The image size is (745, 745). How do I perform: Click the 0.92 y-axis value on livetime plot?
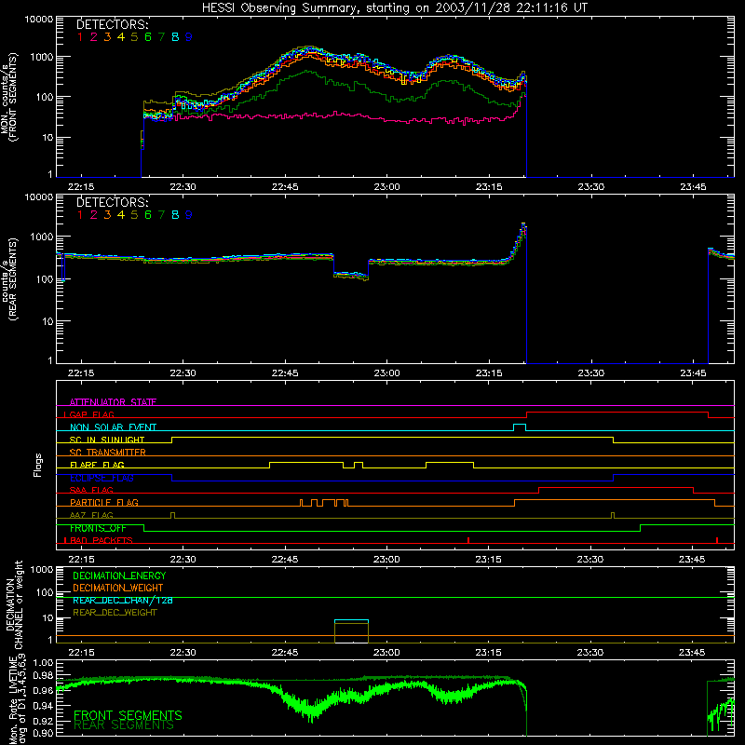pos(43,720)
